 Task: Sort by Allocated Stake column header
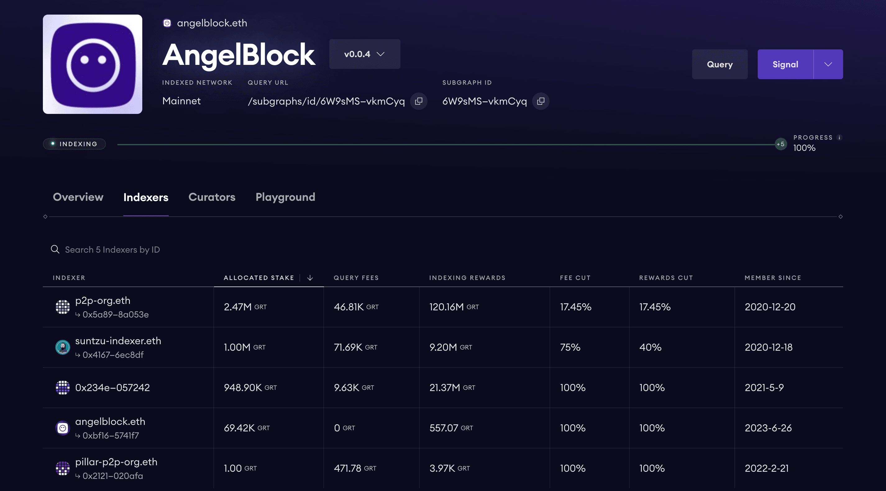(259, 278)
